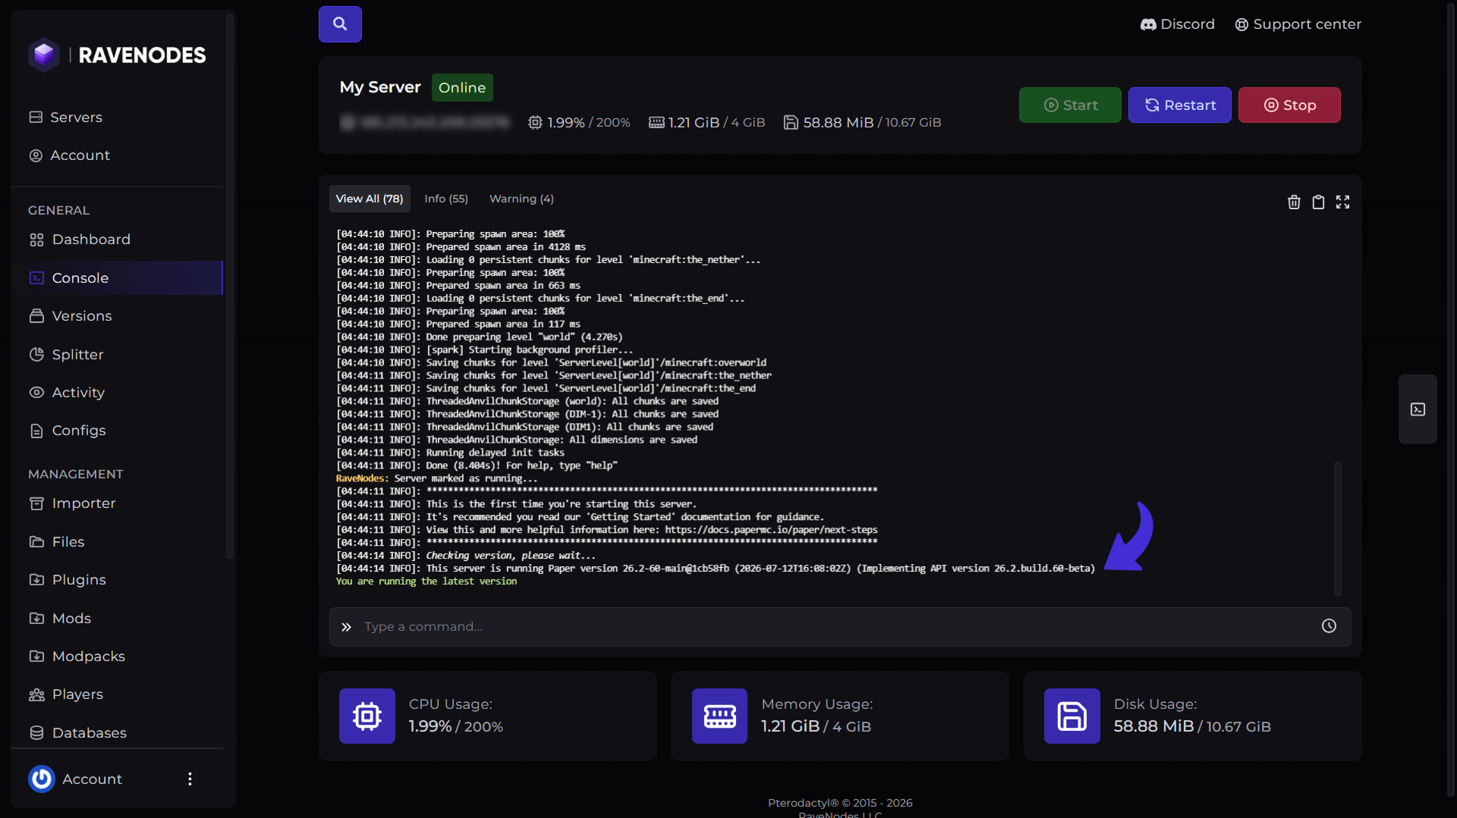This screenshot has width=1457, height=818.
Task: Click the Start server button
Action: 1070,105
